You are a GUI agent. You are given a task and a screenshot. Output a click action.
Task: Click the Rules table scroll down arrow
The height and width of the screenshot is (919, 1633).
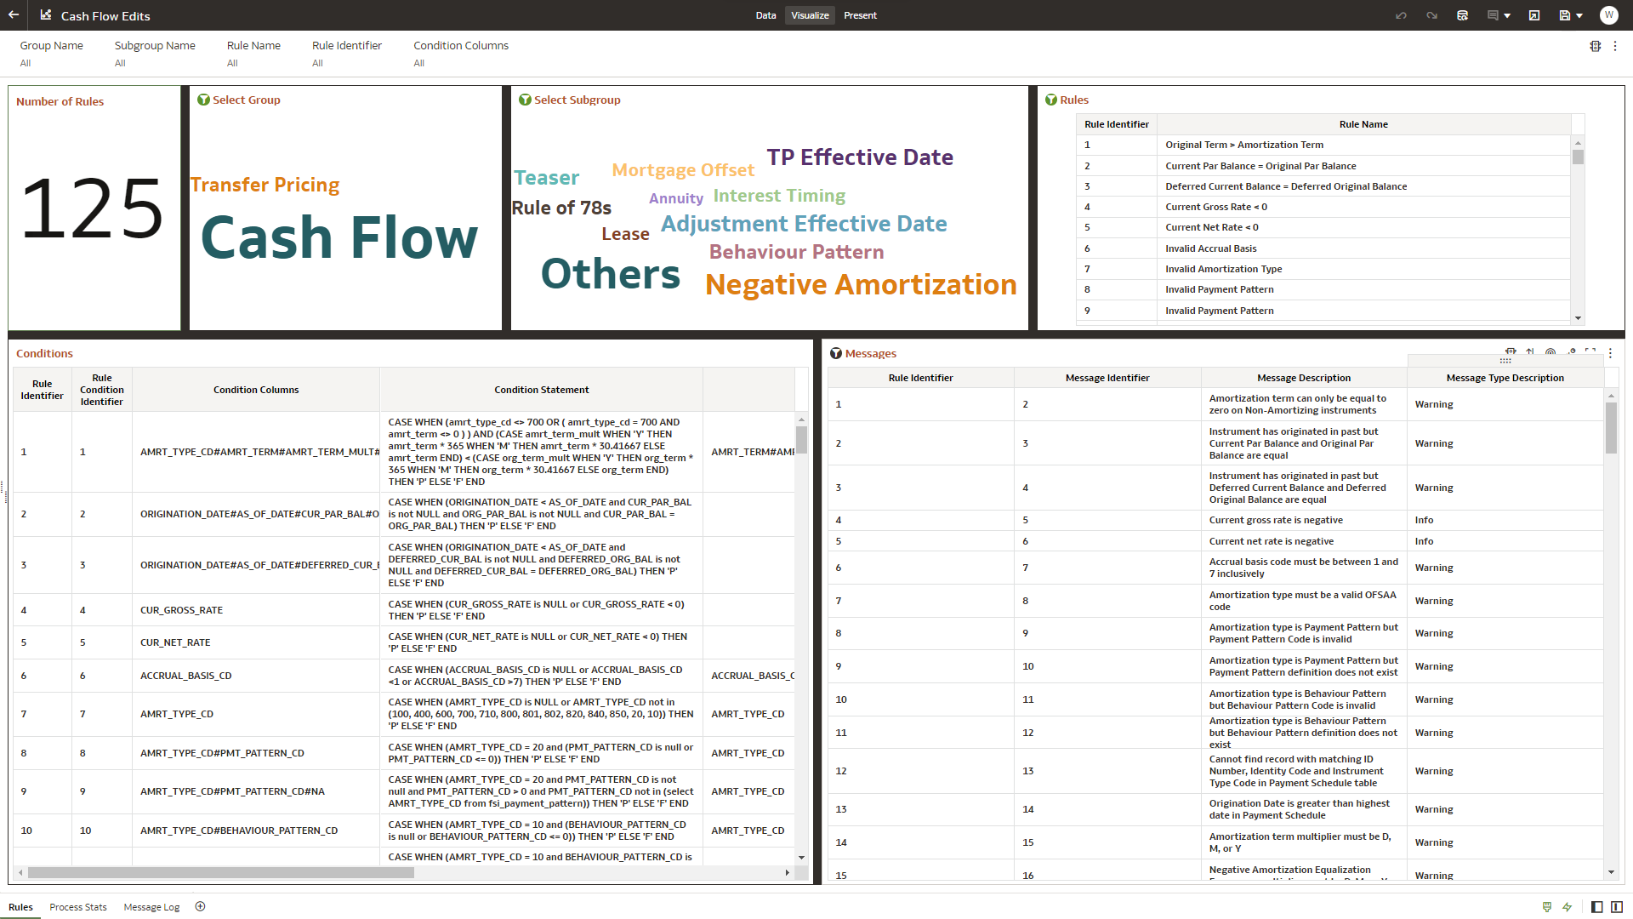click(x=1578, y=318)
